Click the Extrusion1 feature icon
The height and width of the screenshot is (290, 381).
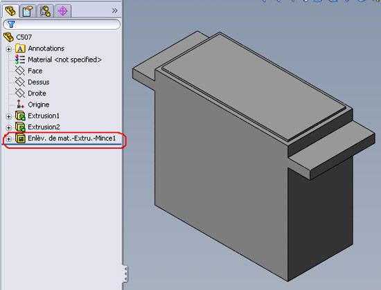[x=20, y=116]
